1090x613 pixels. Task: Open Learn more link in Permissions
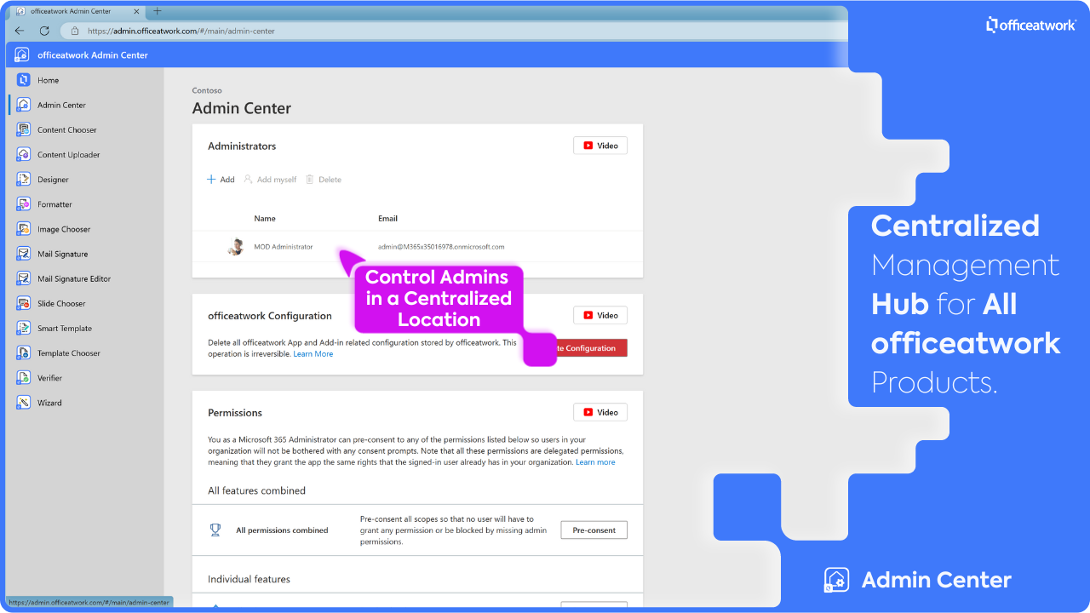point(595,462)
